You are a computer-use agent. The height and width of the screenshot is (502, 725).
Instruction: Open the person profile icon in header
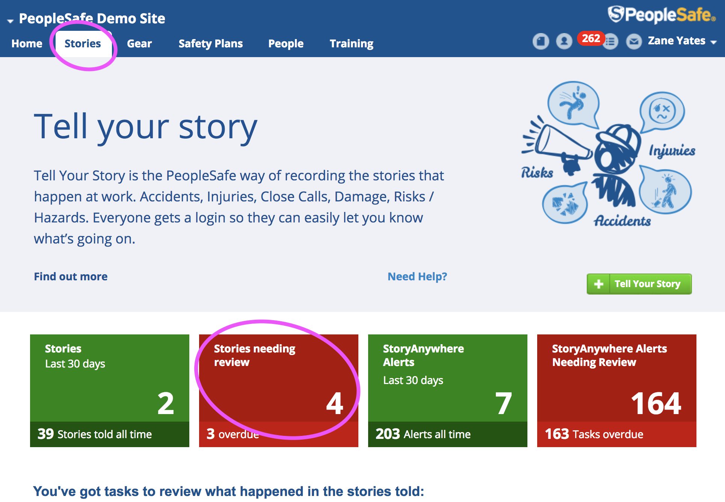click(564, 41)
